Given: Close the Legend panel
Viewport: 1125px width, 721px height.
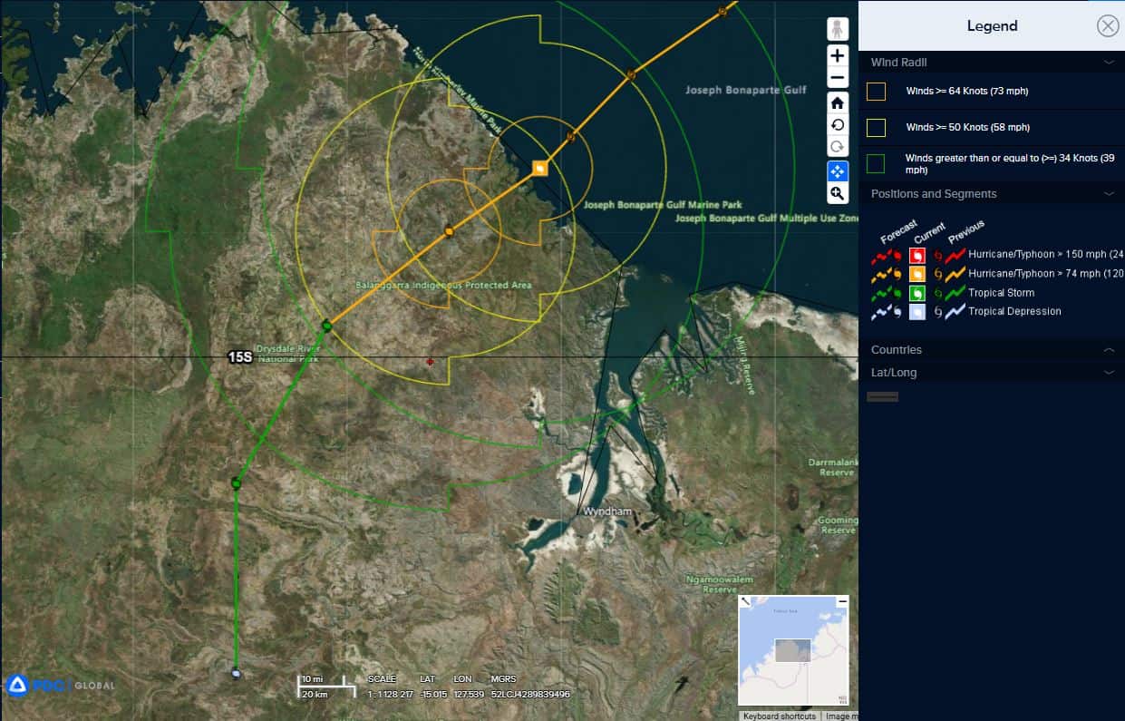Looking at the screenshot, I should pos(1108,26).
